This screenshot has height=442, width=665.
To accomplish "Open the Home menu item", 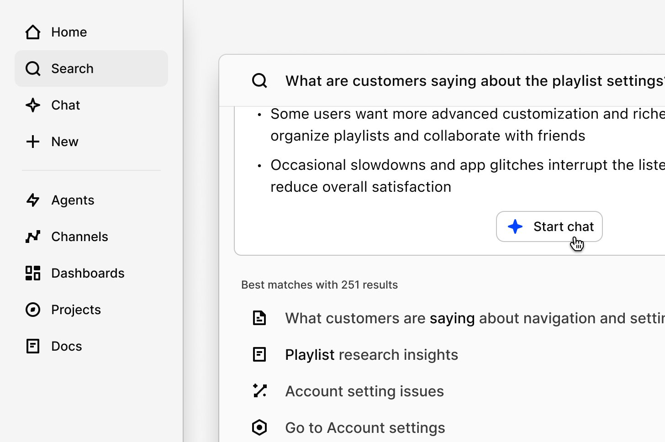I will coord(91,32).
